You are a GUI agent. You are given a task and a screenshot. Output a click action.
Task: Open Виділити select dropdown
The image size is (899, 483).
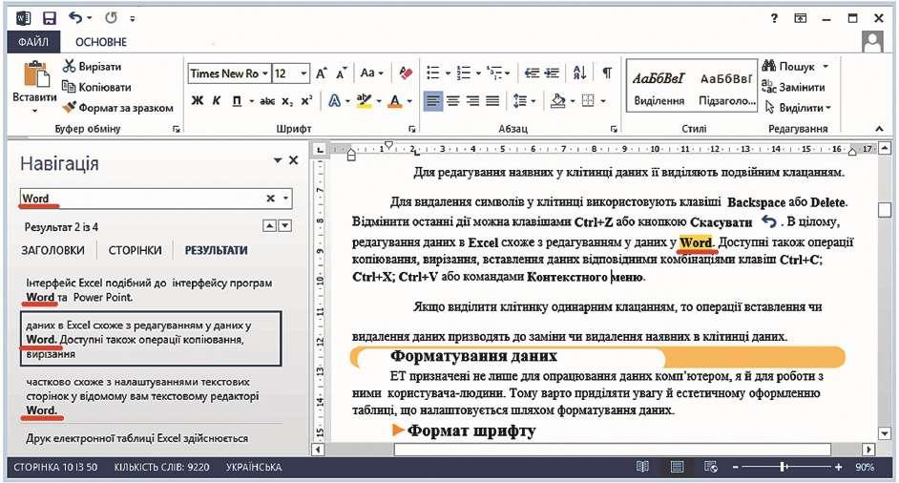click(798, 108)
